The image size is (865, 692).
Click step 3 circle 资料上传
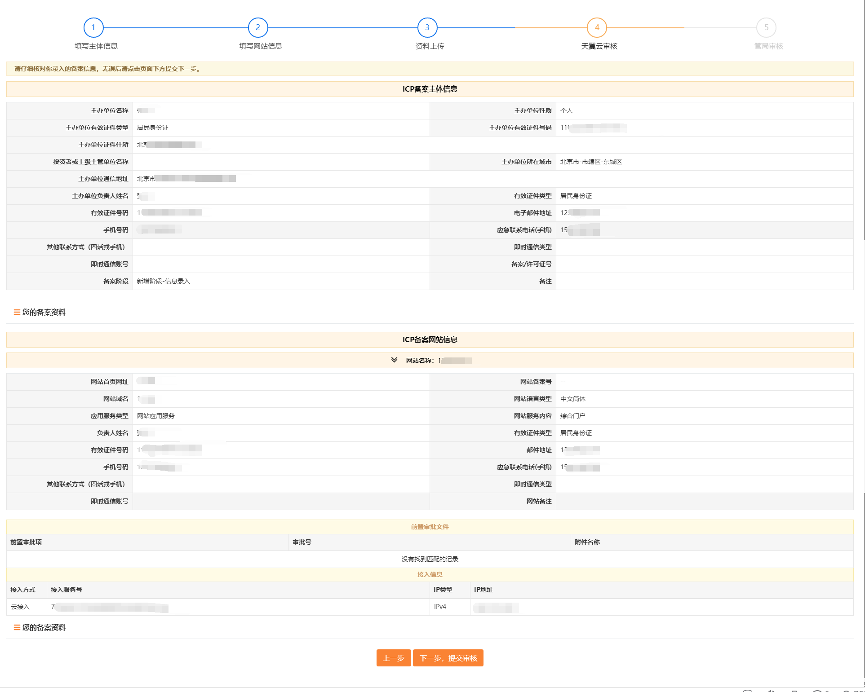point(427,27)
